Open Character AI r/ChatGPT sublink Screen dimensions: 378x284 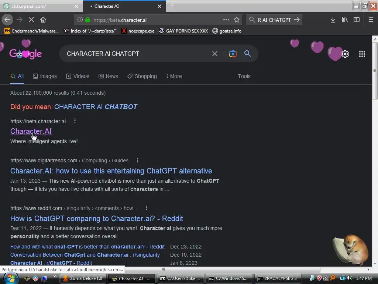(51, 263)
